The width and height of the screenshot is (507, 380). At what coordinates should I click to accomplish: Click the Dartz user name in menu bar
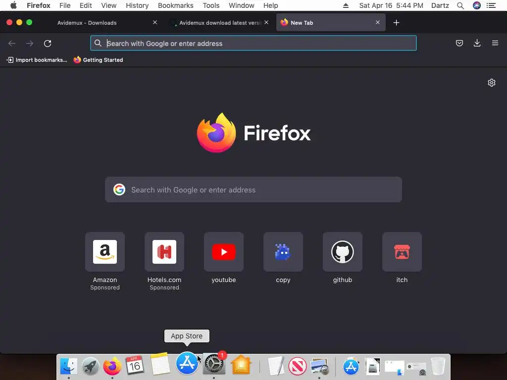tap(440, 5)
